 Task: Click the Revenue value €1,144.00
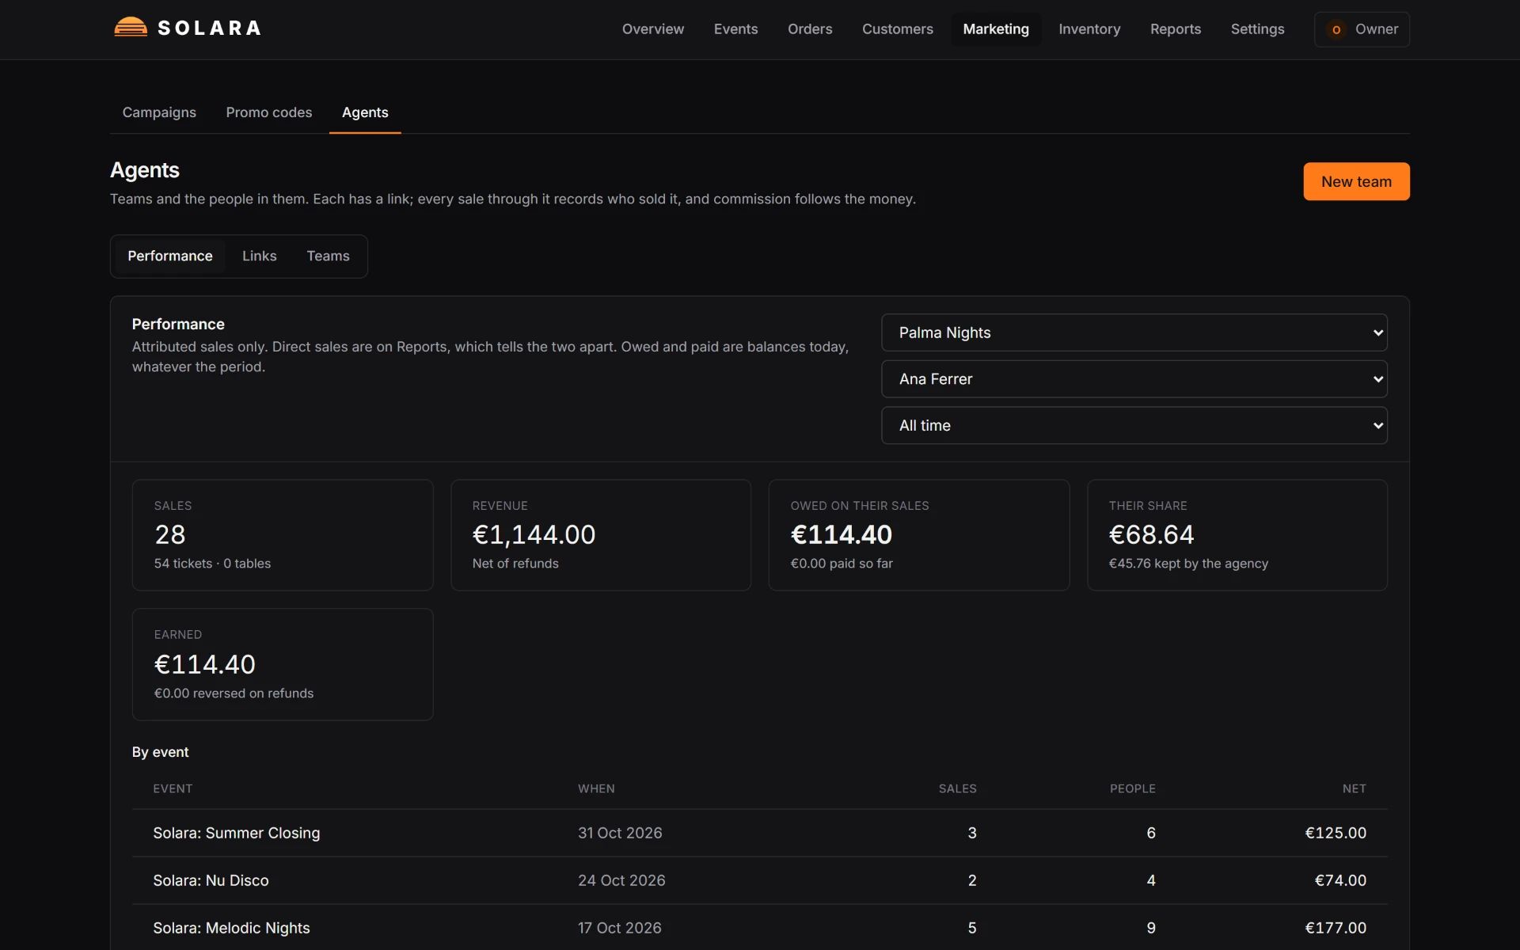pyautogui.click(x=534, y=535)
